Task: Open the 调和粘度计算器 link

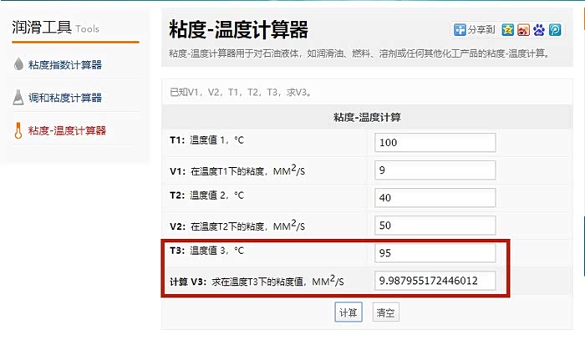Action: (65, 98)
